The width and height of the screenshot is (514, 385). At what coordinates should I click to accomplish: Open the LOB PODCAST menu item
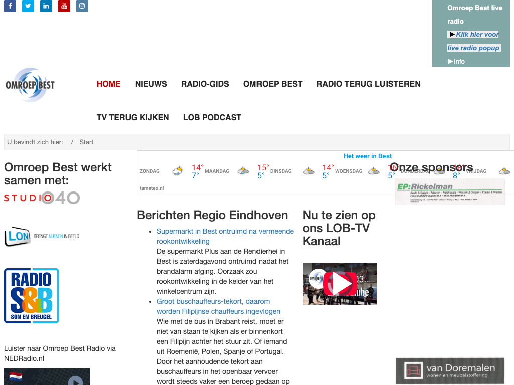[212, 117]
